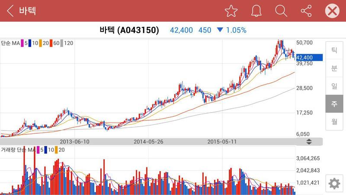Tap the 거래량 단순 MA legend label
This screenshot has width=346, height=195.
point(18,150)
